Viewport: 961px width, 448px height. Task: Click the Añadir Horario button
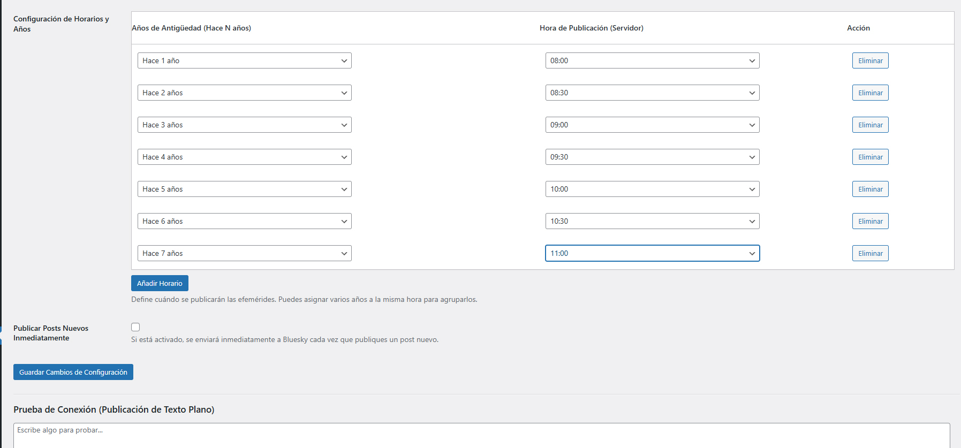[x=160, y=283]
